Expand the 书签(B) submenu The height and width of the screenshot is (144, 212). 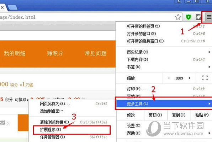[164, 67]
